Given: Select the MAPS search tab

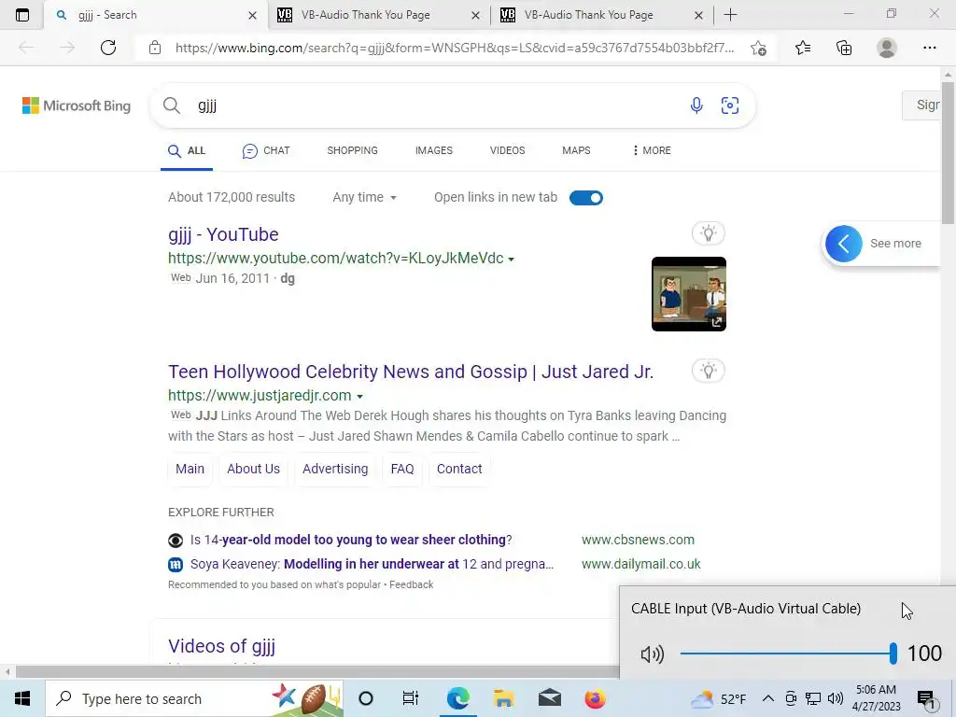Looking at the screenshot, I should [576, 150].
